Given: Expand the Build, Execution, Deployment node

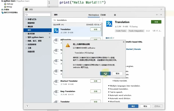Looking at the screenshot, I should [x=26, y=41].
